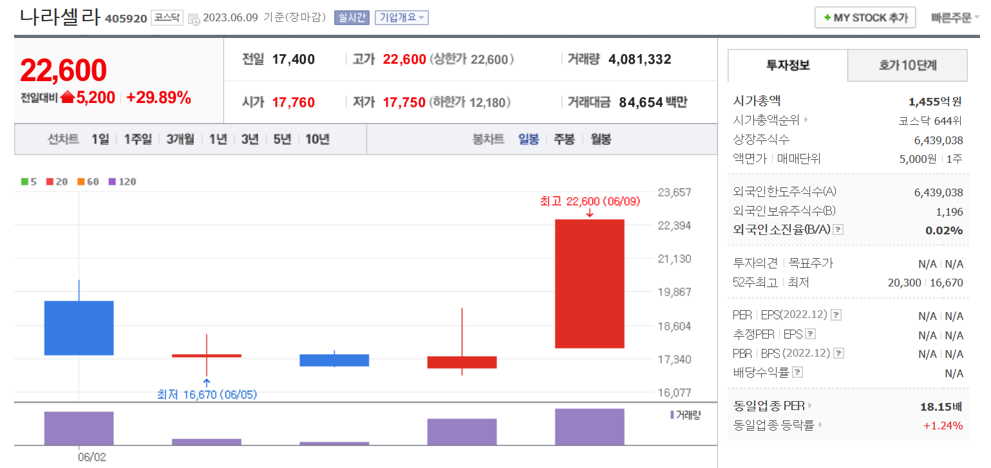Select the 1주일 line chart period
This screenshot has width=991, height=468.
point(138,139)
